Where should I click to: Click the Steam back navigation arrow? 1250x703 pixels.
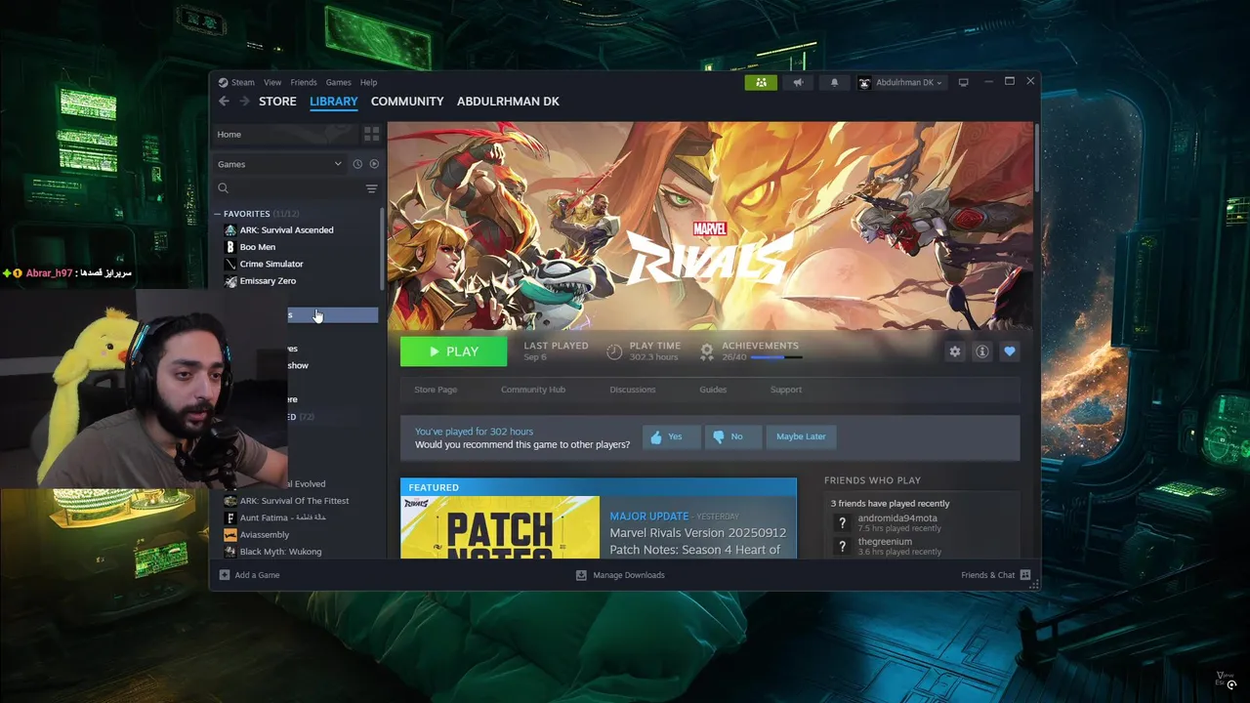point(224,102)
